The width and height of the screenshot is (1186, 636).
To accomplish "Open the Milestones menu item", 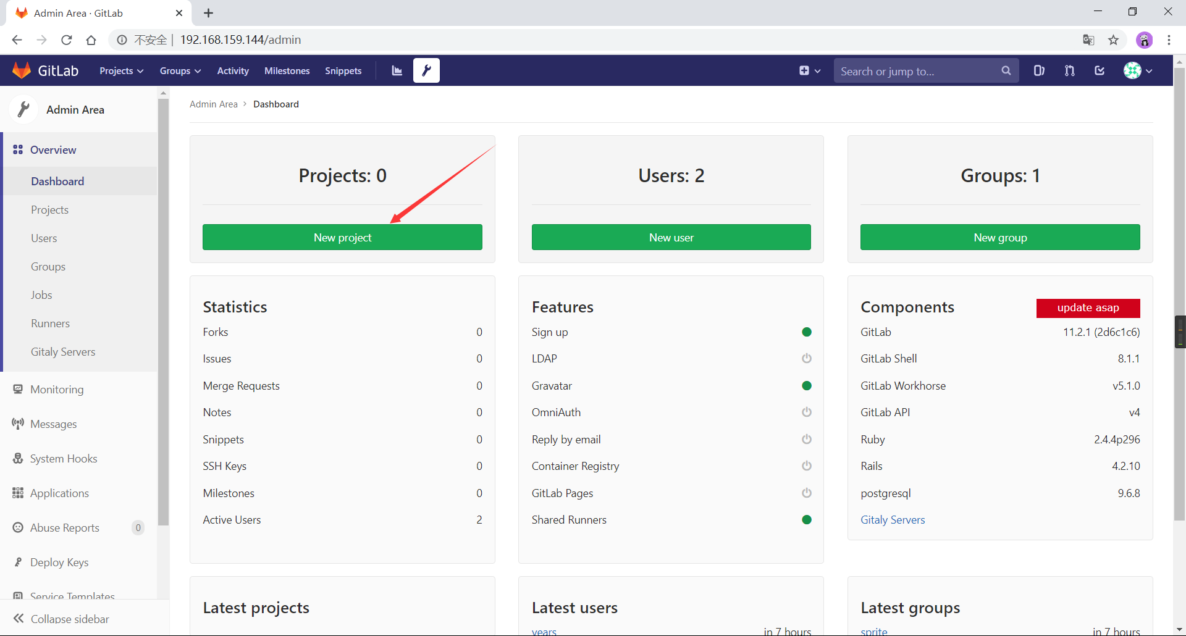I will click(287, 71).
